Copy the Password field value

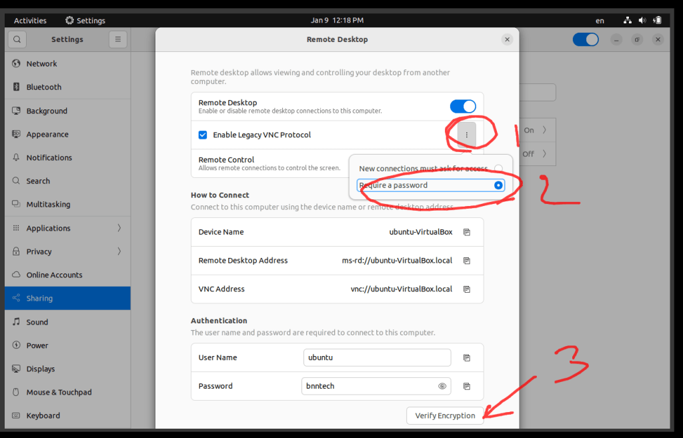[467, 386]
